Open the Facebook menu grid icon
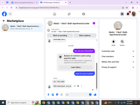Screen dimensions: 140x105 (122, 14)
